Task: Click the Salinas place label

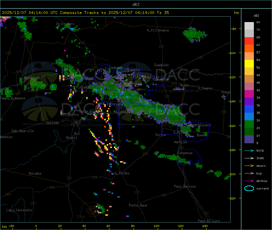Action: click(x=52, y=123)
